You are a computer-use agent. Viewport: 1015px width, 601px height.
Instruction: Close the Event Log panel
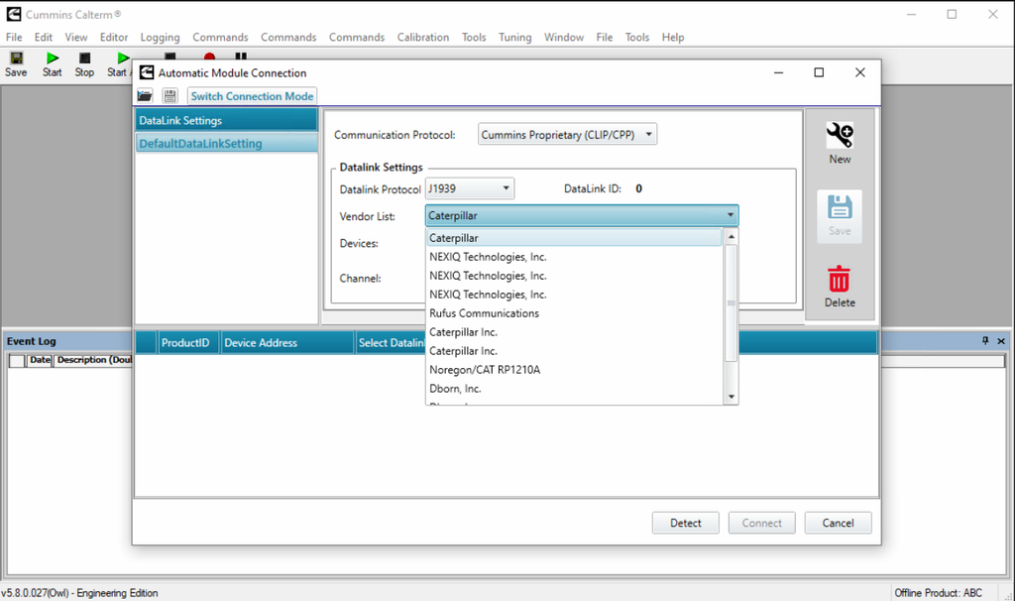click(1001, 341)
